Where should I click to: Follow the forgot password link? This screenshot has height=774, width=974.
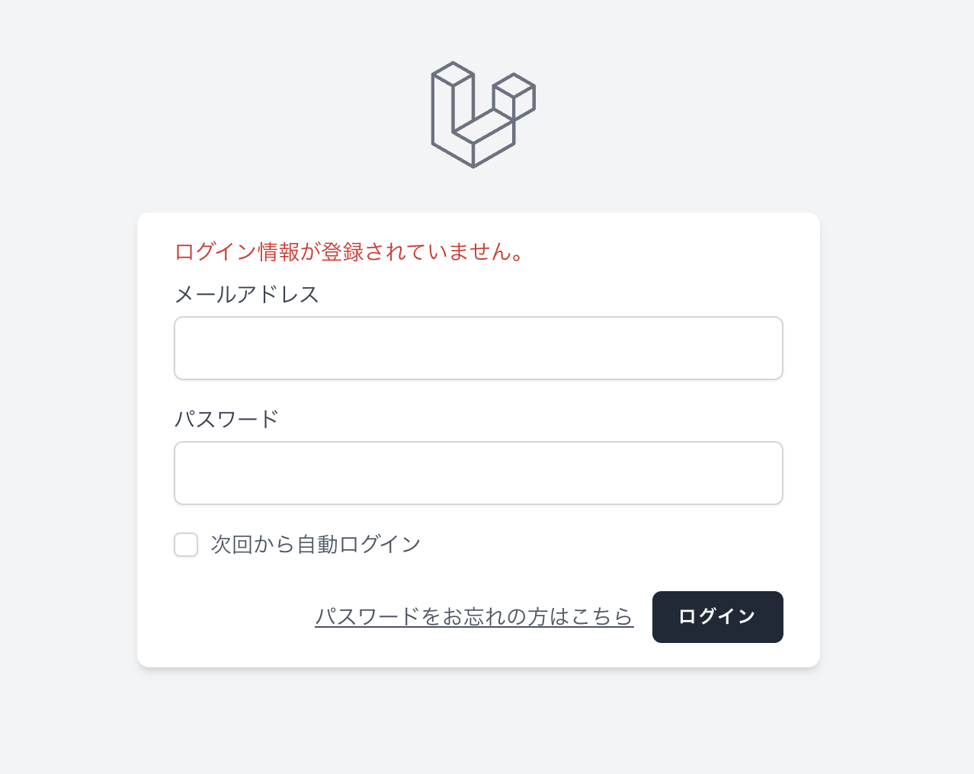point(474,617)
